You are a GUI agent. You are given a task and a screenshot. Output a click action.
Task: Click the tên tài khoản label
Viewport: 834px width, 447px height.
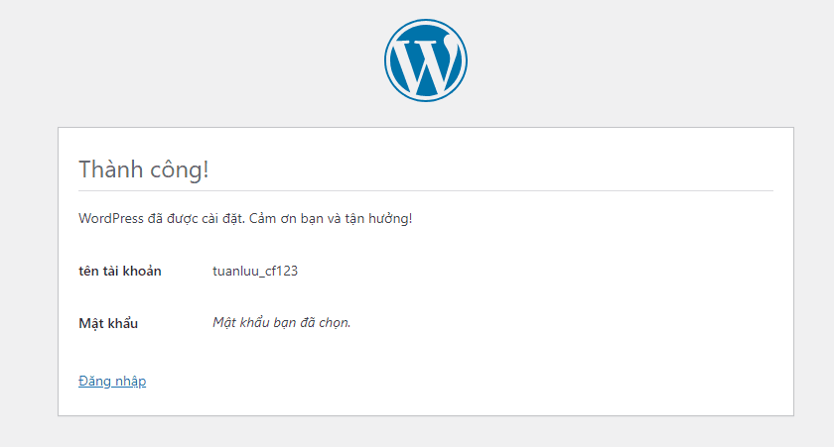120,272
